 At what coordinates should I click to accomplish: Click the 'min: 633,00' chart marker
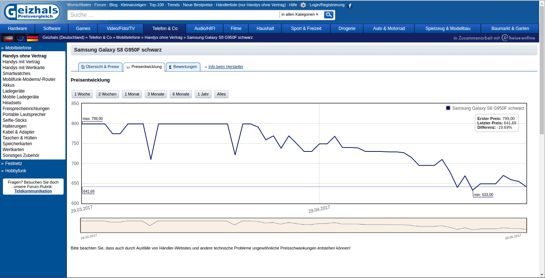483,195
